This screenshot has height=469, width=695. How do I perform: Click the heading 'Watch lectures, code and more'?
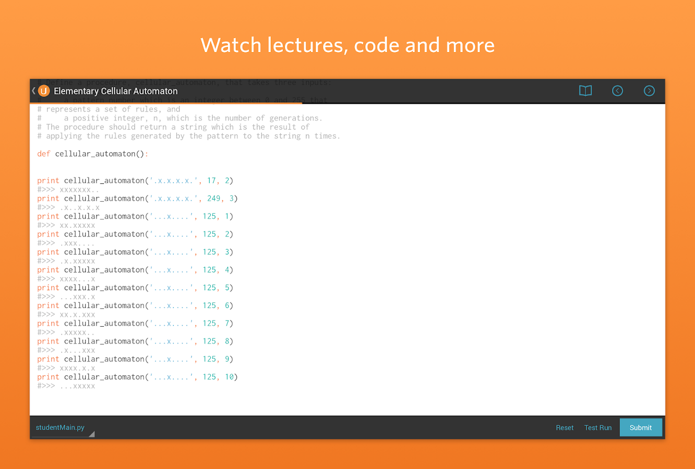347,45
